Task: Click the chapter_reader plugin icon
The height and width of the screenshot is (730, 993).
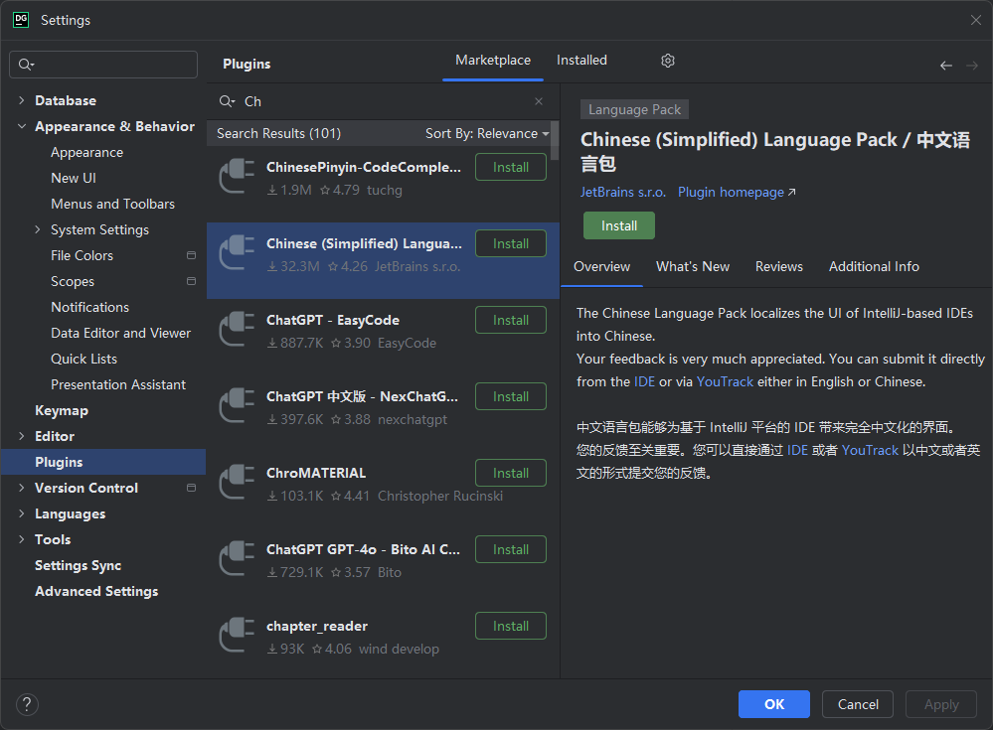Action: 237,635
